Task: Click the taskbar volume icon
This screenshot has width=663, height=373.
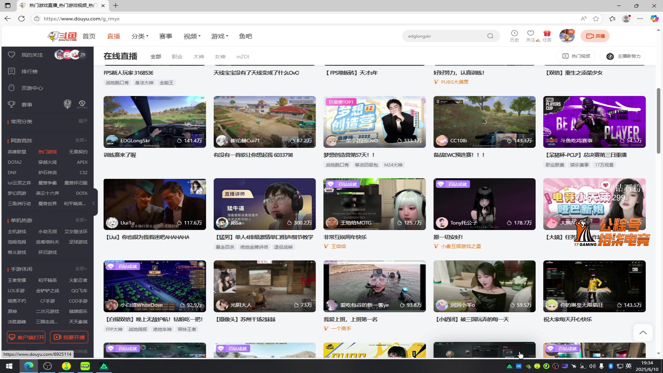Action: (x=592, y=366)
